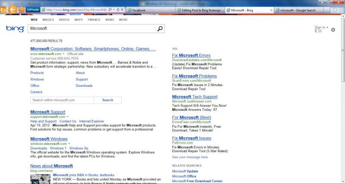Open the Microsoft Windows result
Screen dimensions: 345x184
(49, 139)
